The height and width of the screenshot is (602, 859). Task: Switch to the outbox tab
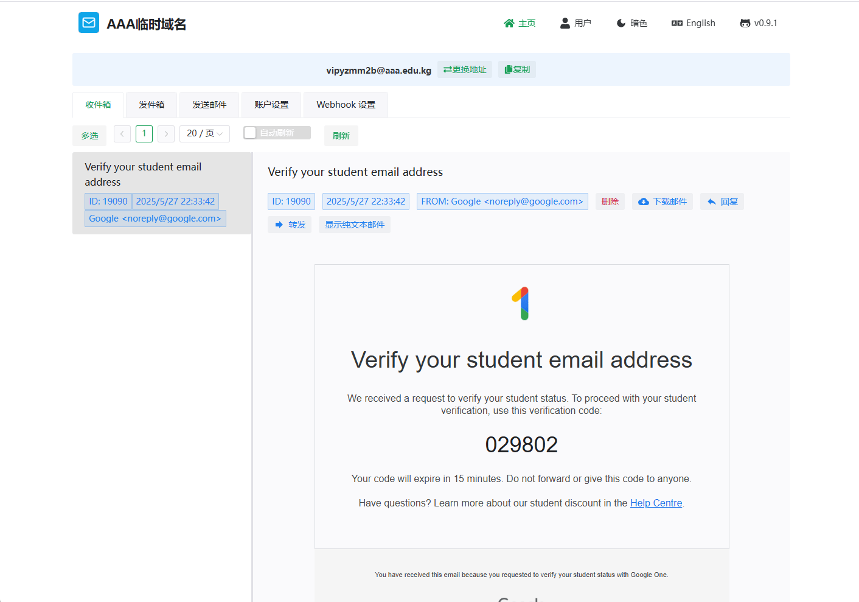coord(151,105)
